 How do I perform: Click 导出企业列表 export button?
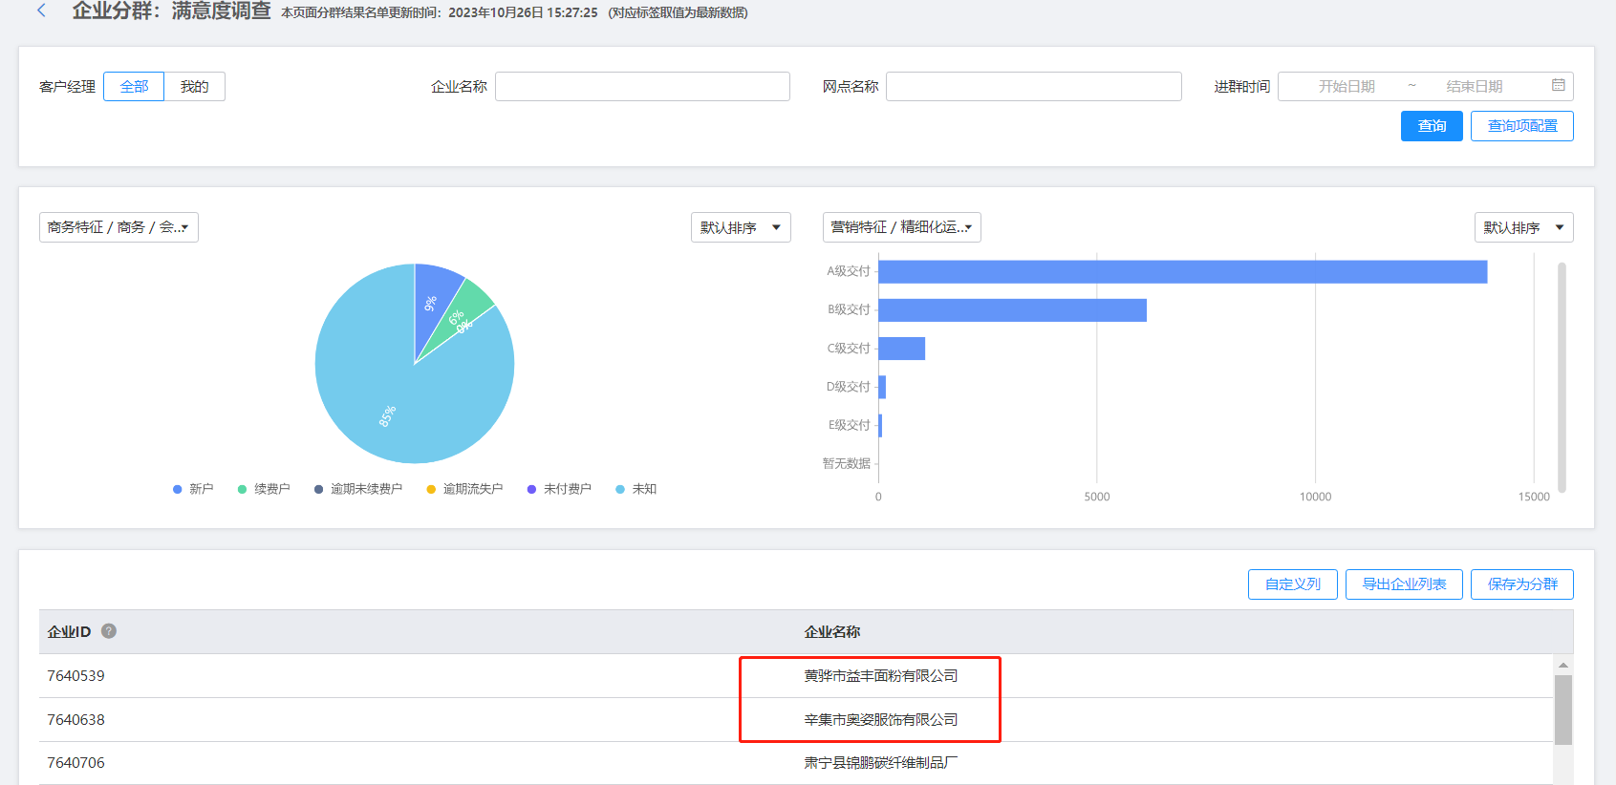click(1404, 584)
